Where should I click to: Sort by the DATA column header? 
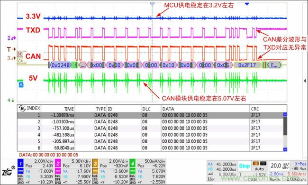point(168,109)
